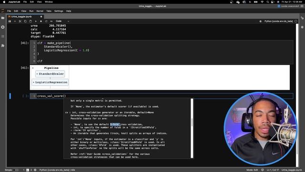Open the top-right hamburger lines icon
Image resolution: width=305 pixels, height=172 pixels.
pyautogui.click(x=302, y=6)
